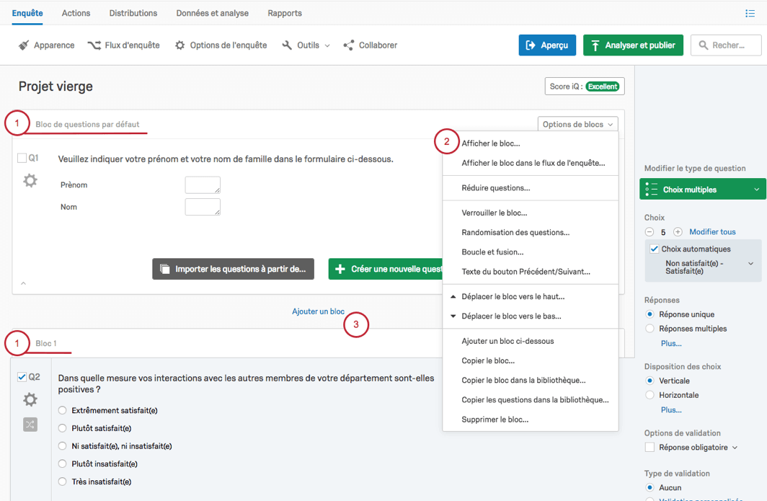Uncheck the Choix automatiques checkbox

tap(655, 249)
